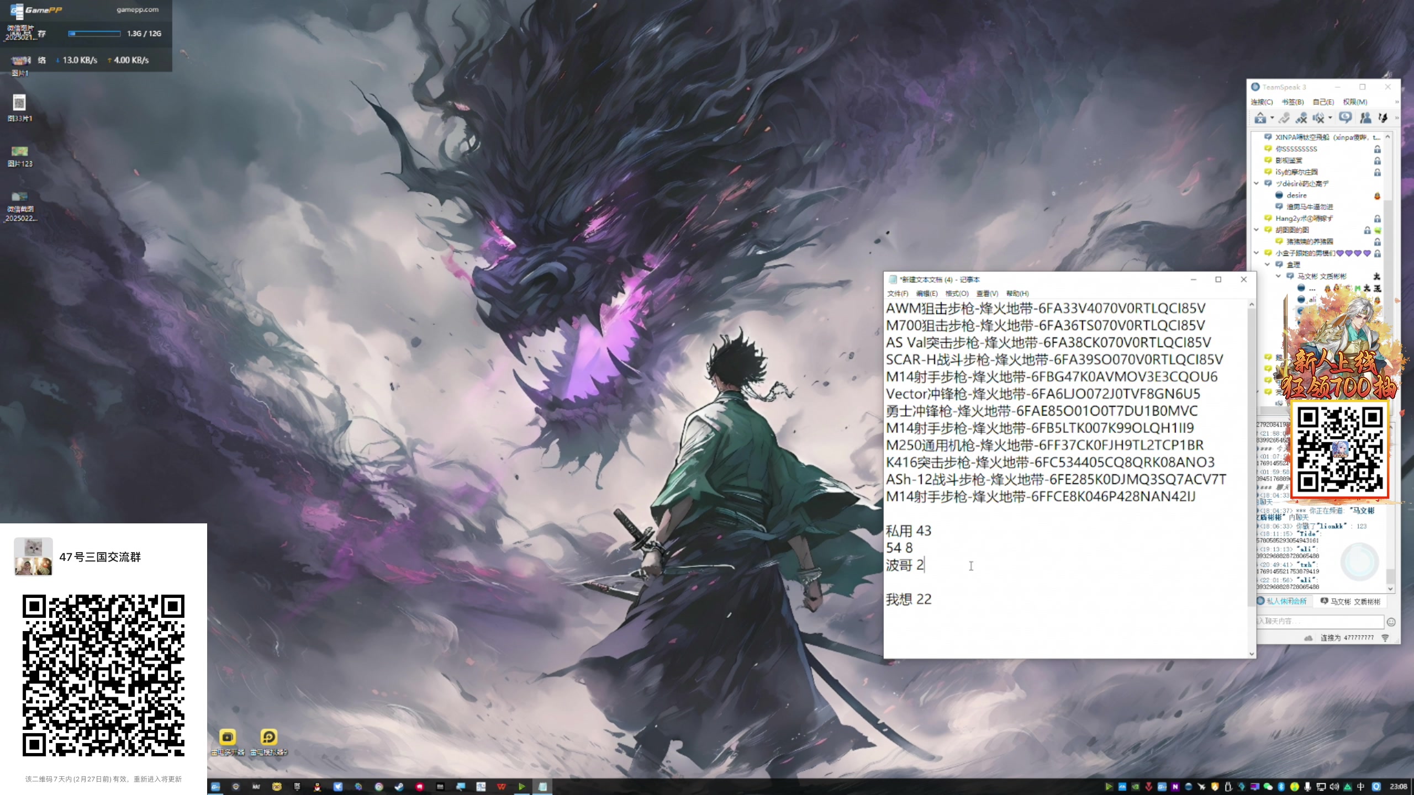Click the contacts people icon in TeamSpeak toolbar
This screenshot has height=795, width=1414.
(x=1365, y=118)
